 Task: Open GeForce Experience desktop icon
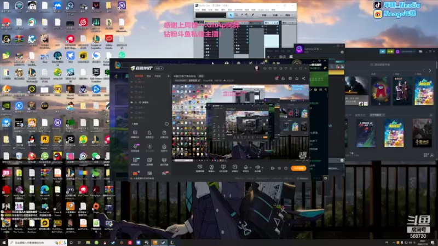[x=6, y=107]
